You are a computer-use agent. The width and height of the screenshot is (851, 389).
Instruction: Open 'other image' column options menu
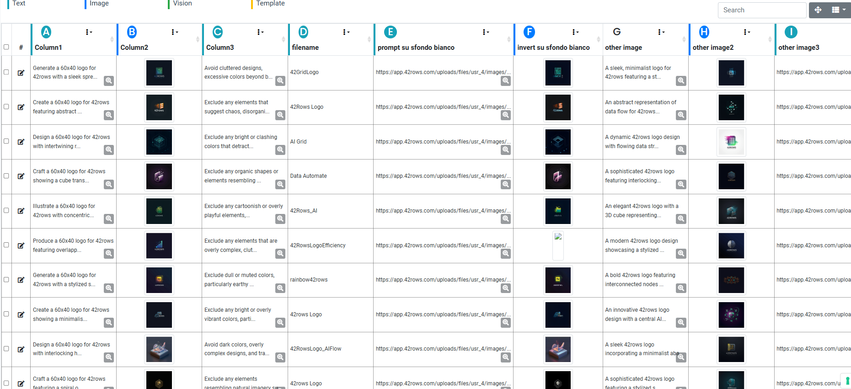click(x=661, y=32)
